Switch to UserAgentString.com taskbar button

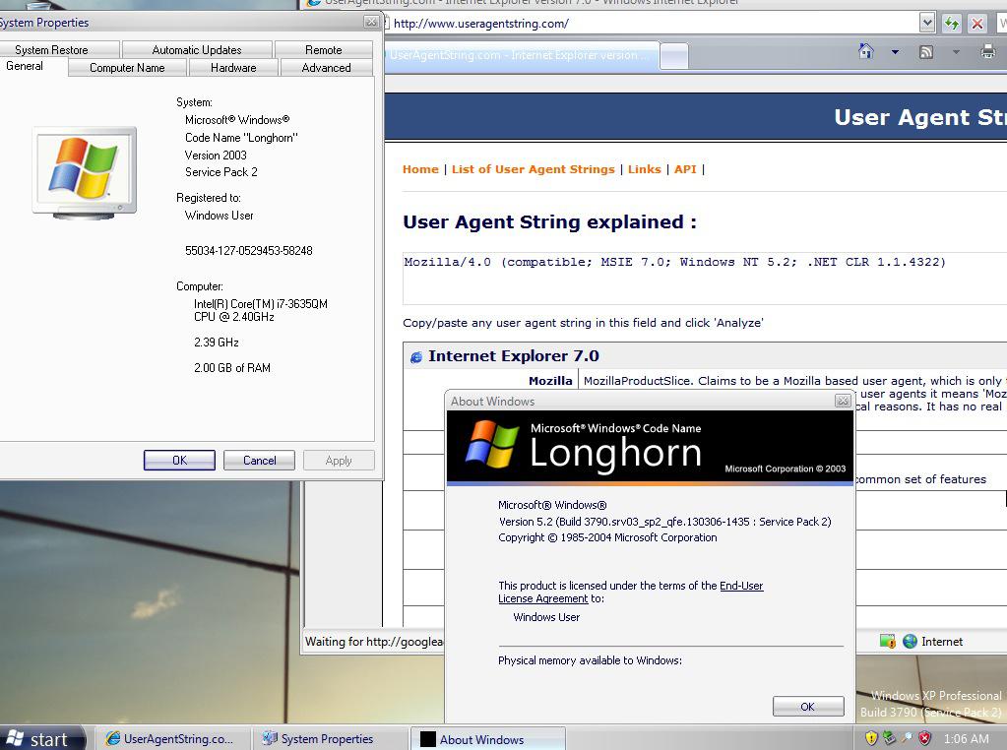pos(174,739)
